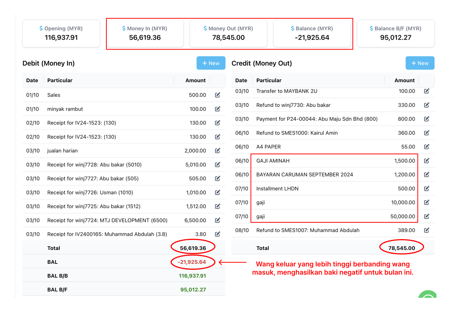Screen dimensions: 451x312
Task: Add new Credit (Money Out) entry
Action: [x=420, y=63]
